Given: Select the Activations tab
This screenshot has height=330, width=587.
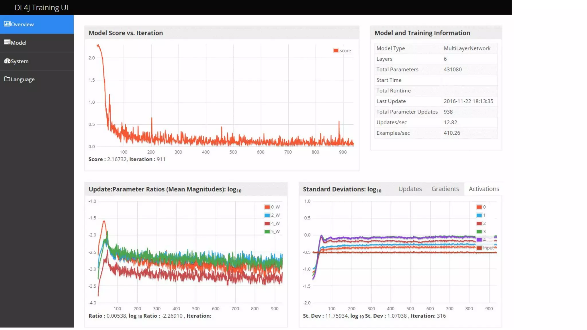Looking at the screenshot, I should 484,189.
